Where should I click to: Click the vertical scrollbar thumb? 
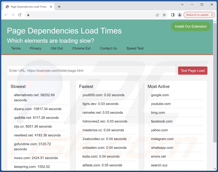(215, 83)
